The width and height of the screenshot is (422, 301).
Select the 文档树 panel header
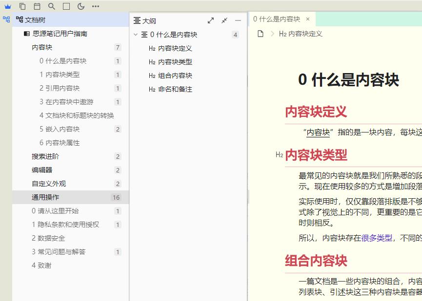click(x=71, y=19)
